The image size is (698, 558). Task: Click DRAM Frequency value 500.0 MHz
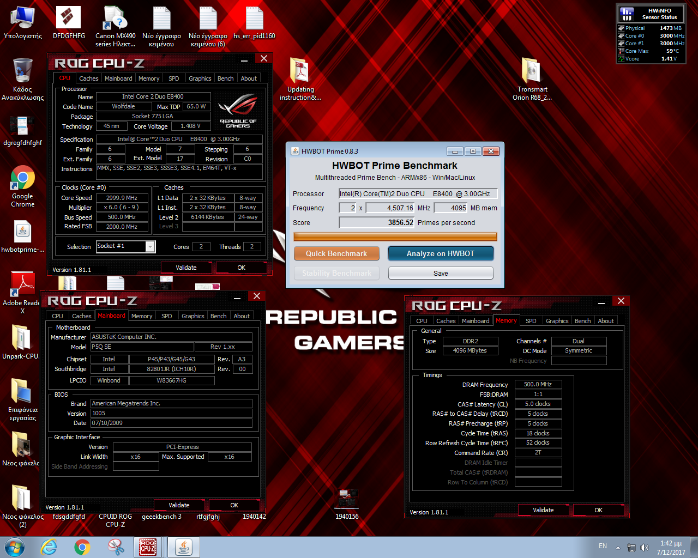(538, 384)
